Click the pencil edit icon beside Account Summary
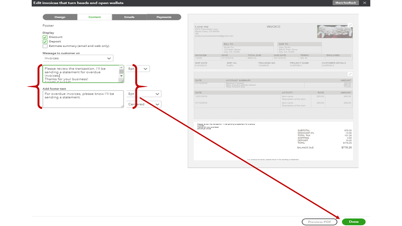Viewport: 402px width, 226px height. coord(350,74)
